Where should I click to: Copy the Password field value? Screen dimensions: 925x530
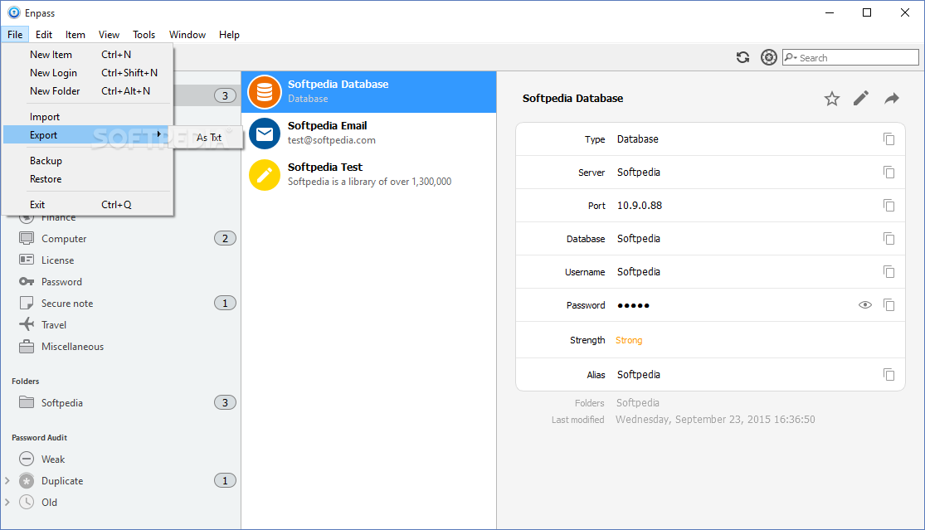[889, 304]
